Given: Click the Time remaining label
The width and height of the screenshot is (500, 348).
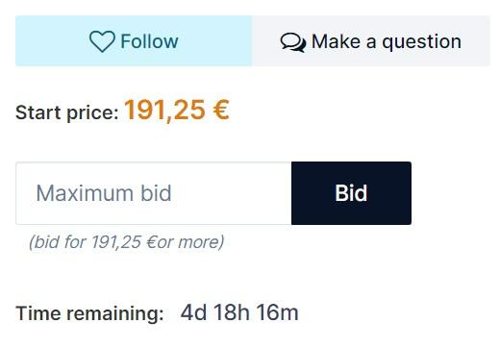Looking at the screenshot, I should [89, 313].
